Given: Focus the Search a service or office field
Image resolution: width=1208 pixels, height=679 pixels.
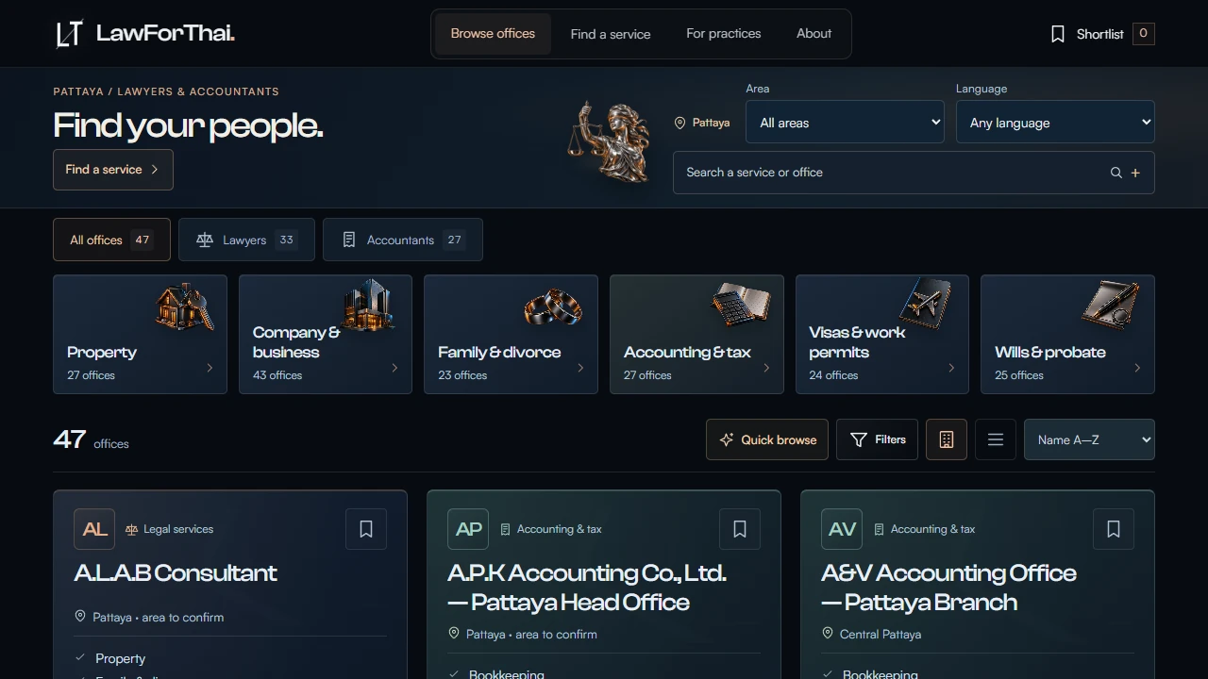Looking at the screenshot, I should pyautogui.click(x=914, y=173).
